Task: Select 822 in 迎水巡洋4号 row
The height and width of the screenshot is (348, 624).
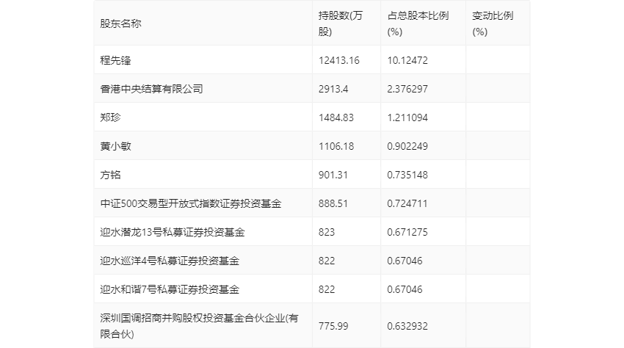Action: click(327, 261)
